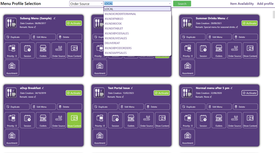Viewport: 275px width, 153px height.
Task: Open the Add profile link
Action: (x=265, y=4)
